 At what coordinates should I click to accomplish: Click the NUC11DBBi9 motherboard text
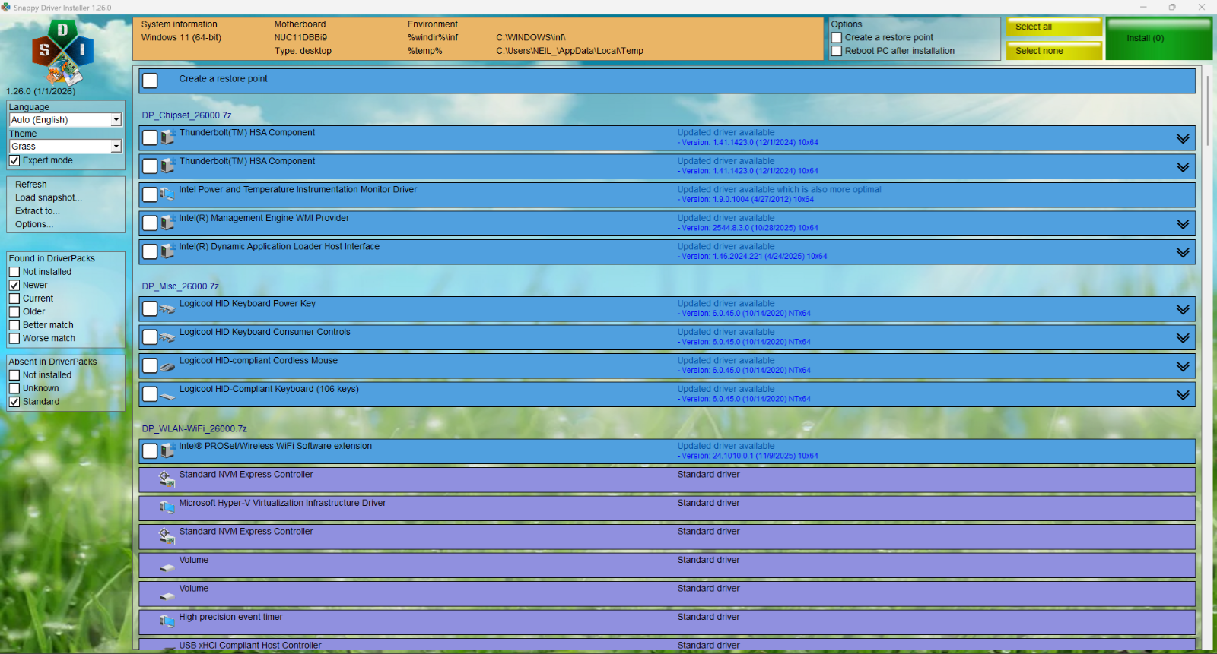[x=300, y=37]
